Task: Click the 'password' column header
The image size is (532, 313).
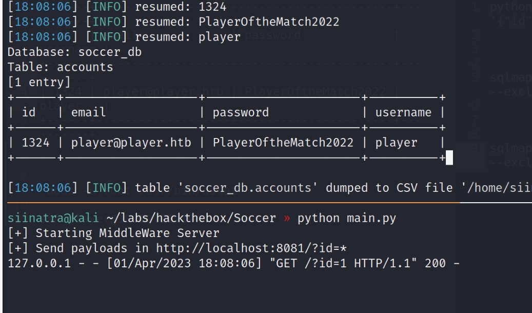Action: point(241,113)
